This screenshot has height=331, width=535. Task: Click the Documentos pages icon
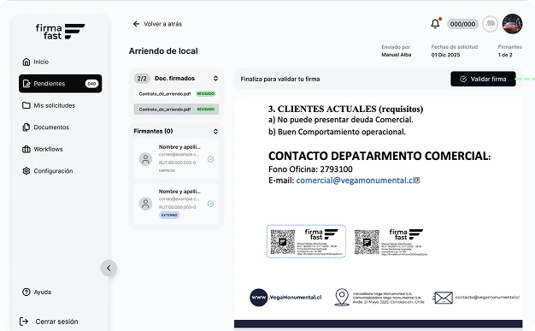coord(26,127)
